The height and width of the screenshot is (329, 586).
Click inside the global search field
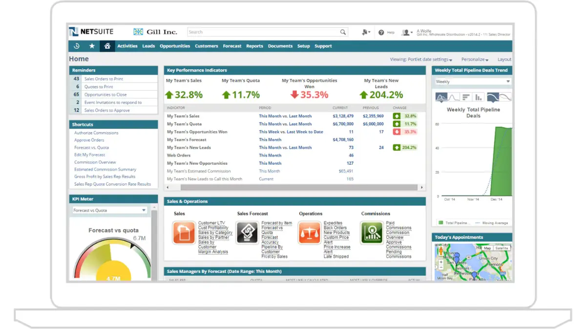pos(264,32)
